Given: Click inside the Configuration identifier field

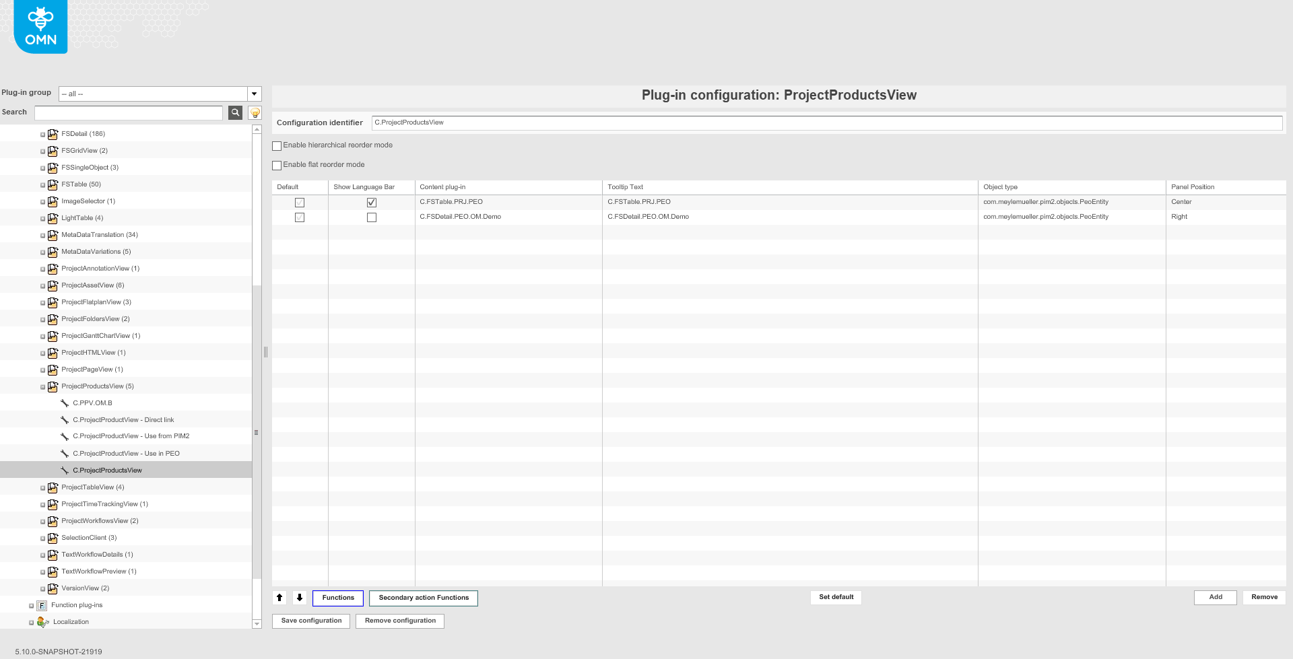Looking at the screenshot, I should click(x=606, y=123).
